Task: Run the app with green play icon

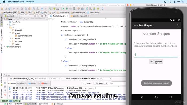Action: tap(63, 9)
